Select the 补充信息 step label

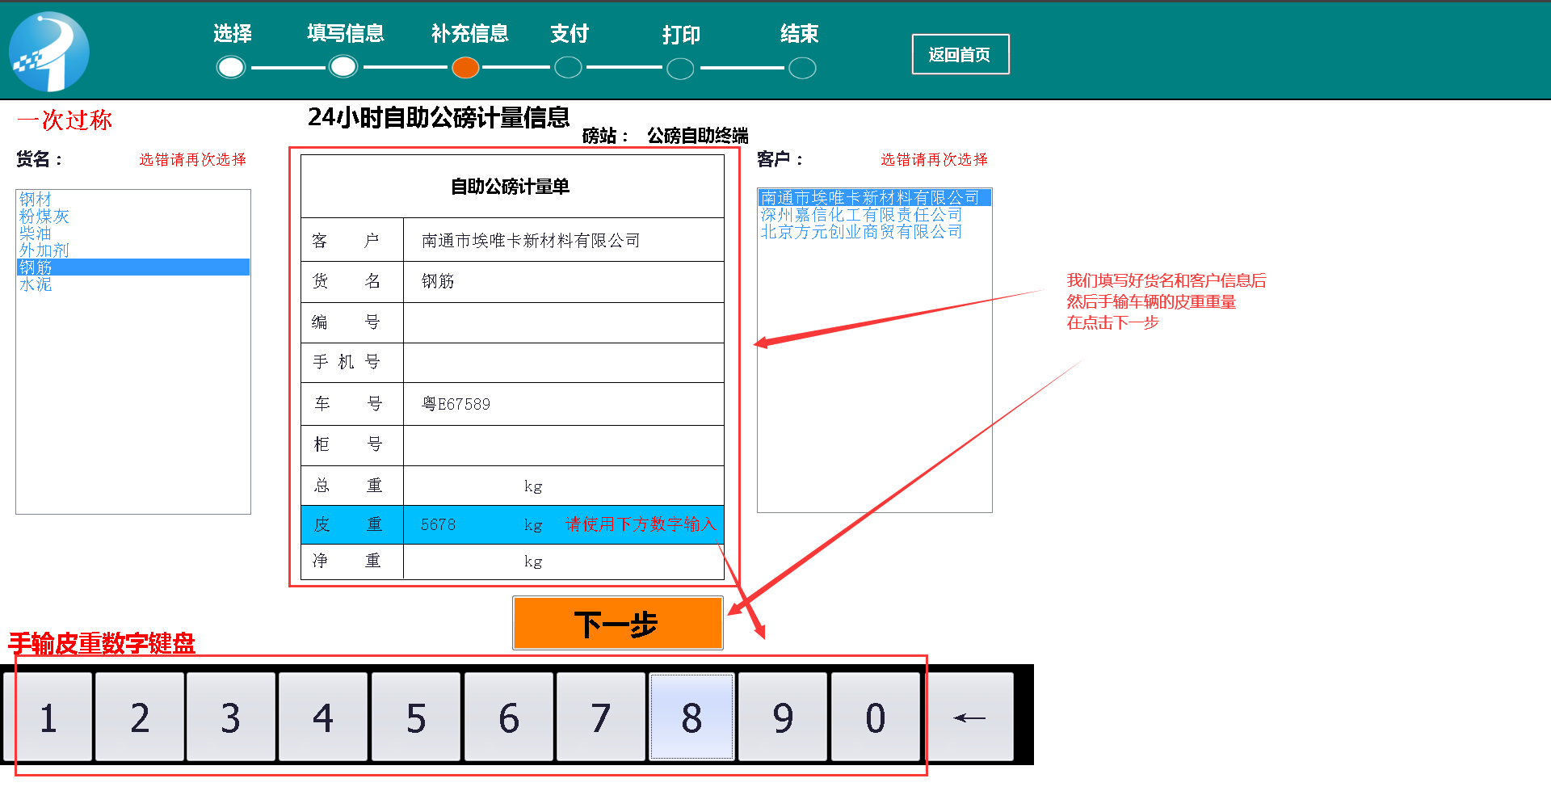[469, 33]
